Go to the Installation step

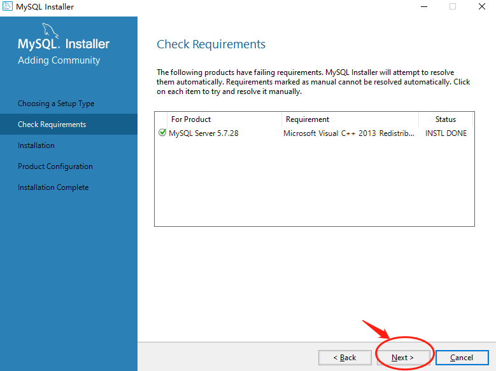click(36, 145)
